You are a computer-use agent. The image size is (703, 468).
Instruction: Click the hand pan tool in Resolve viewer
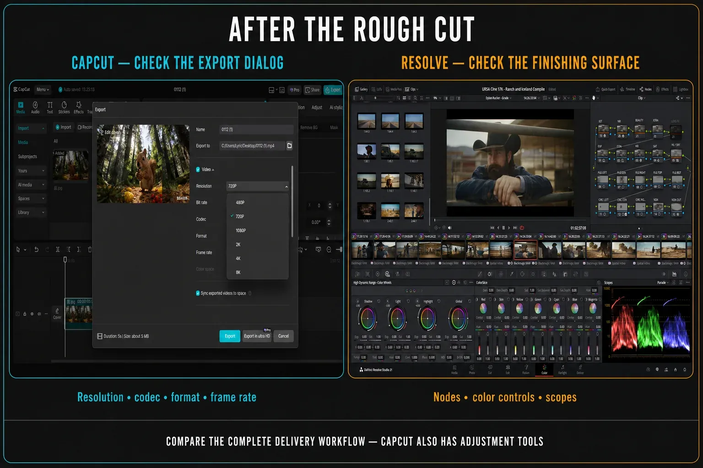594,98
